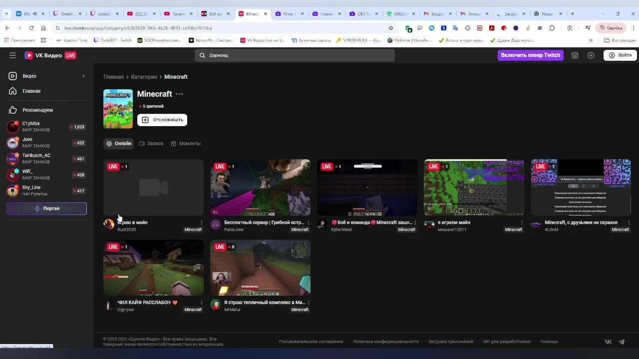Open Rust2025 stream thumbnail
Screen dimensions: 639x359
click(153, 187)
